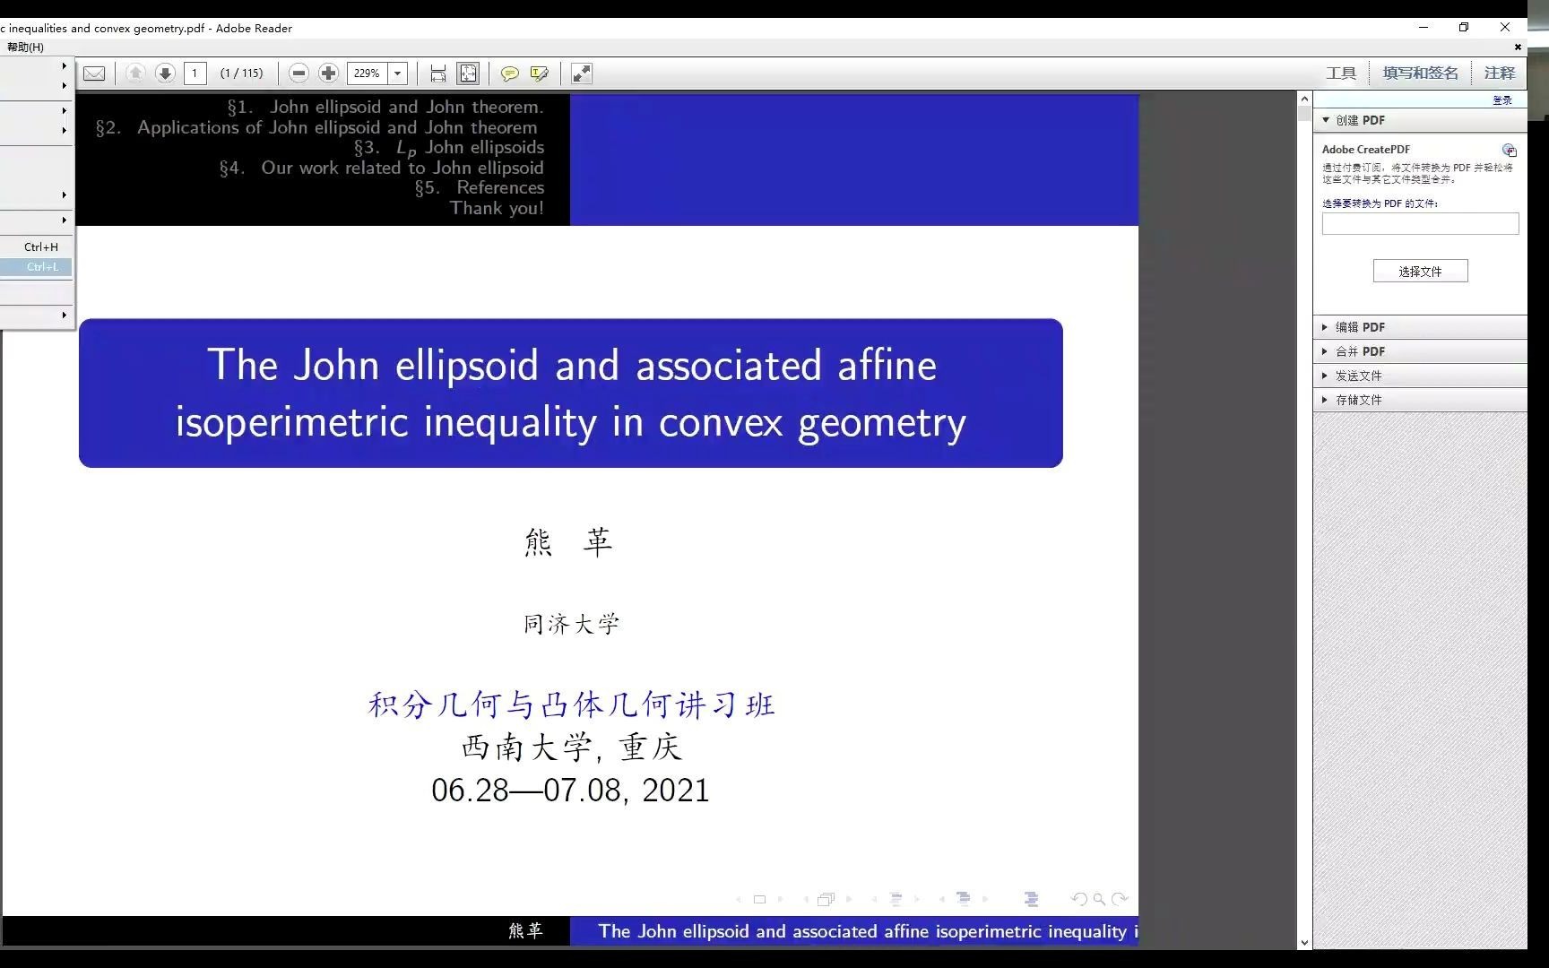1549x968 pixels.
Task: Jump to the Thank you! section link
Action: [497, 208]
